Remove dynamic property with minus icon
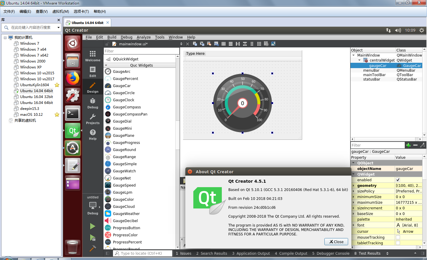Image resolution: width=427 pixels, height=260 pixels. coord(415,145)
